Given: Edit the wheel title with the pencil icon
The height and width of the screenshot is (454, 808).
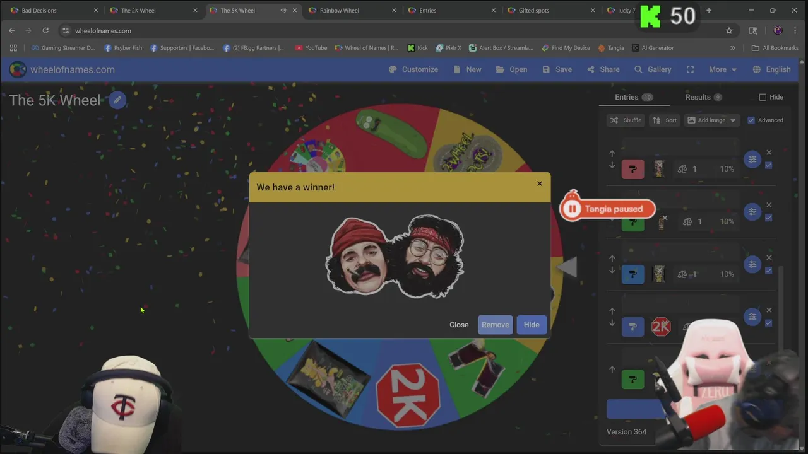Looking at the screenshot, I should click(117, 100).
